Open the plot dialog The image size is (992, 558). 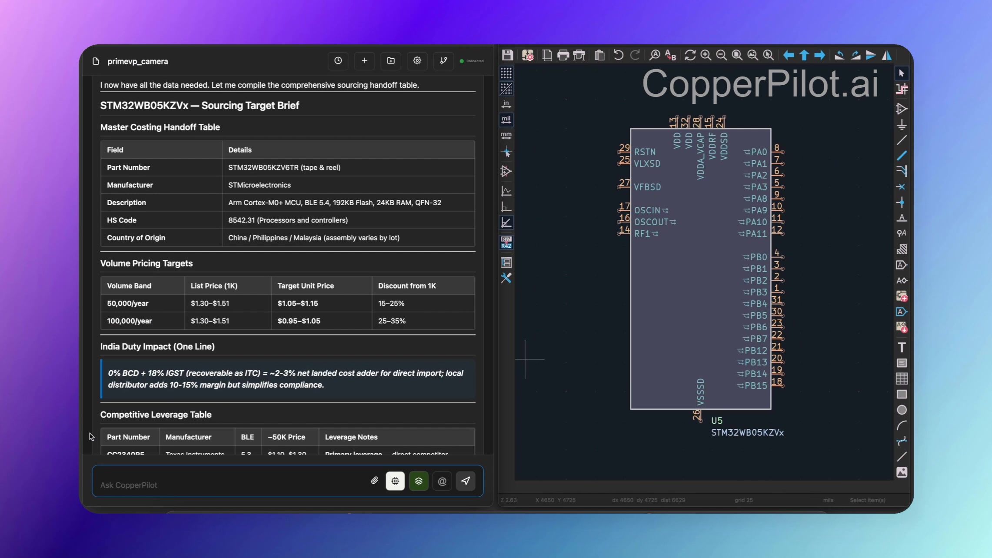point(579,55)
